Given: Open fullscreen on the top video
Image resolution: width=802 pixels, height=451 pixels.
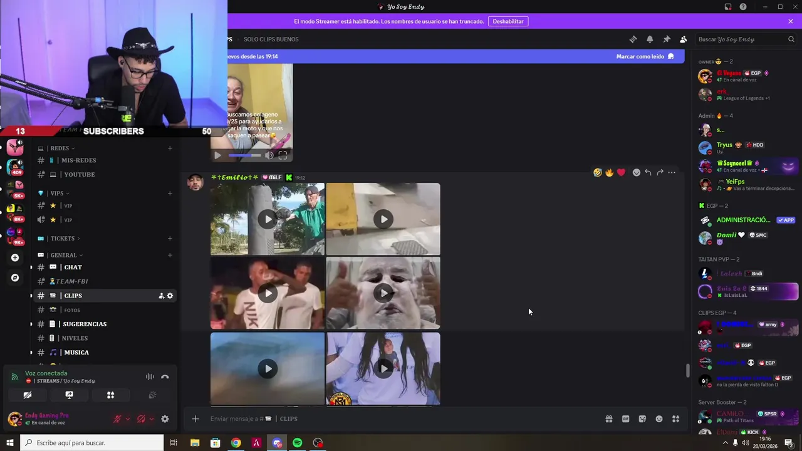Looking at the screenshot, I should (283, 155).
